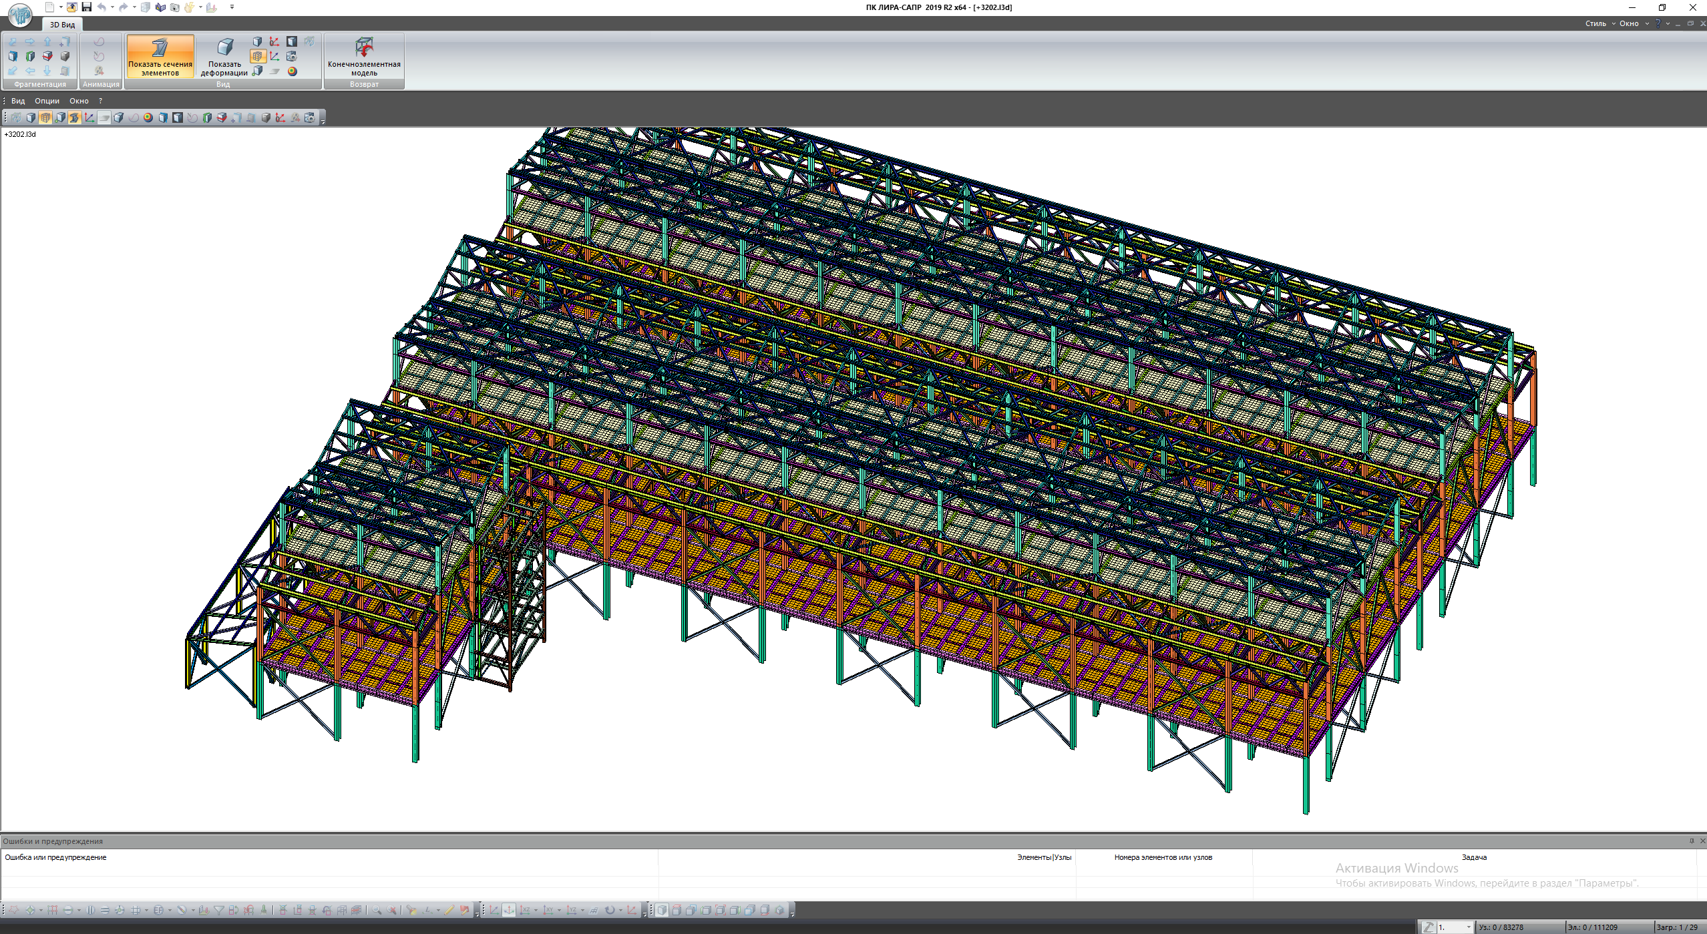The image size is (1707, 934).
Task: Toggle the highlighted mesh cube display icon in ribbon
Action: coord(258,56)
